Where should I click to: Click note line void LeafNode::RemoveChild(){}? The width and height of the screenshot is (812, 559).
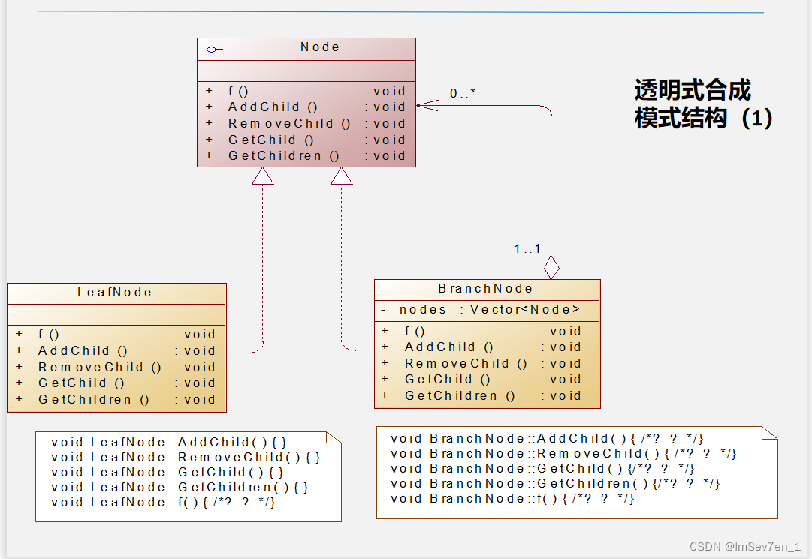point(186,458)
